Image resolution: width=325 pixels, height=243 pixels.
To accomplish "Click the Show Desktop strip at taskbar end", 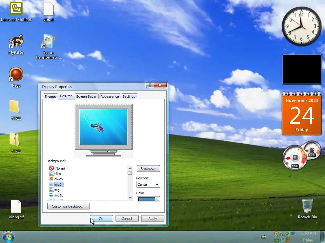I will (322, 237).
